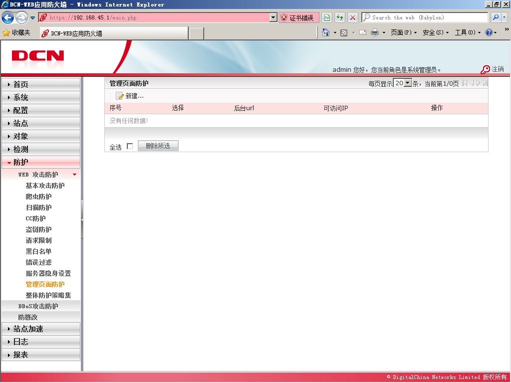
Task: Tick the 全选 select-all checkbox
Action: pyautogui.click(x=130, y=146)
